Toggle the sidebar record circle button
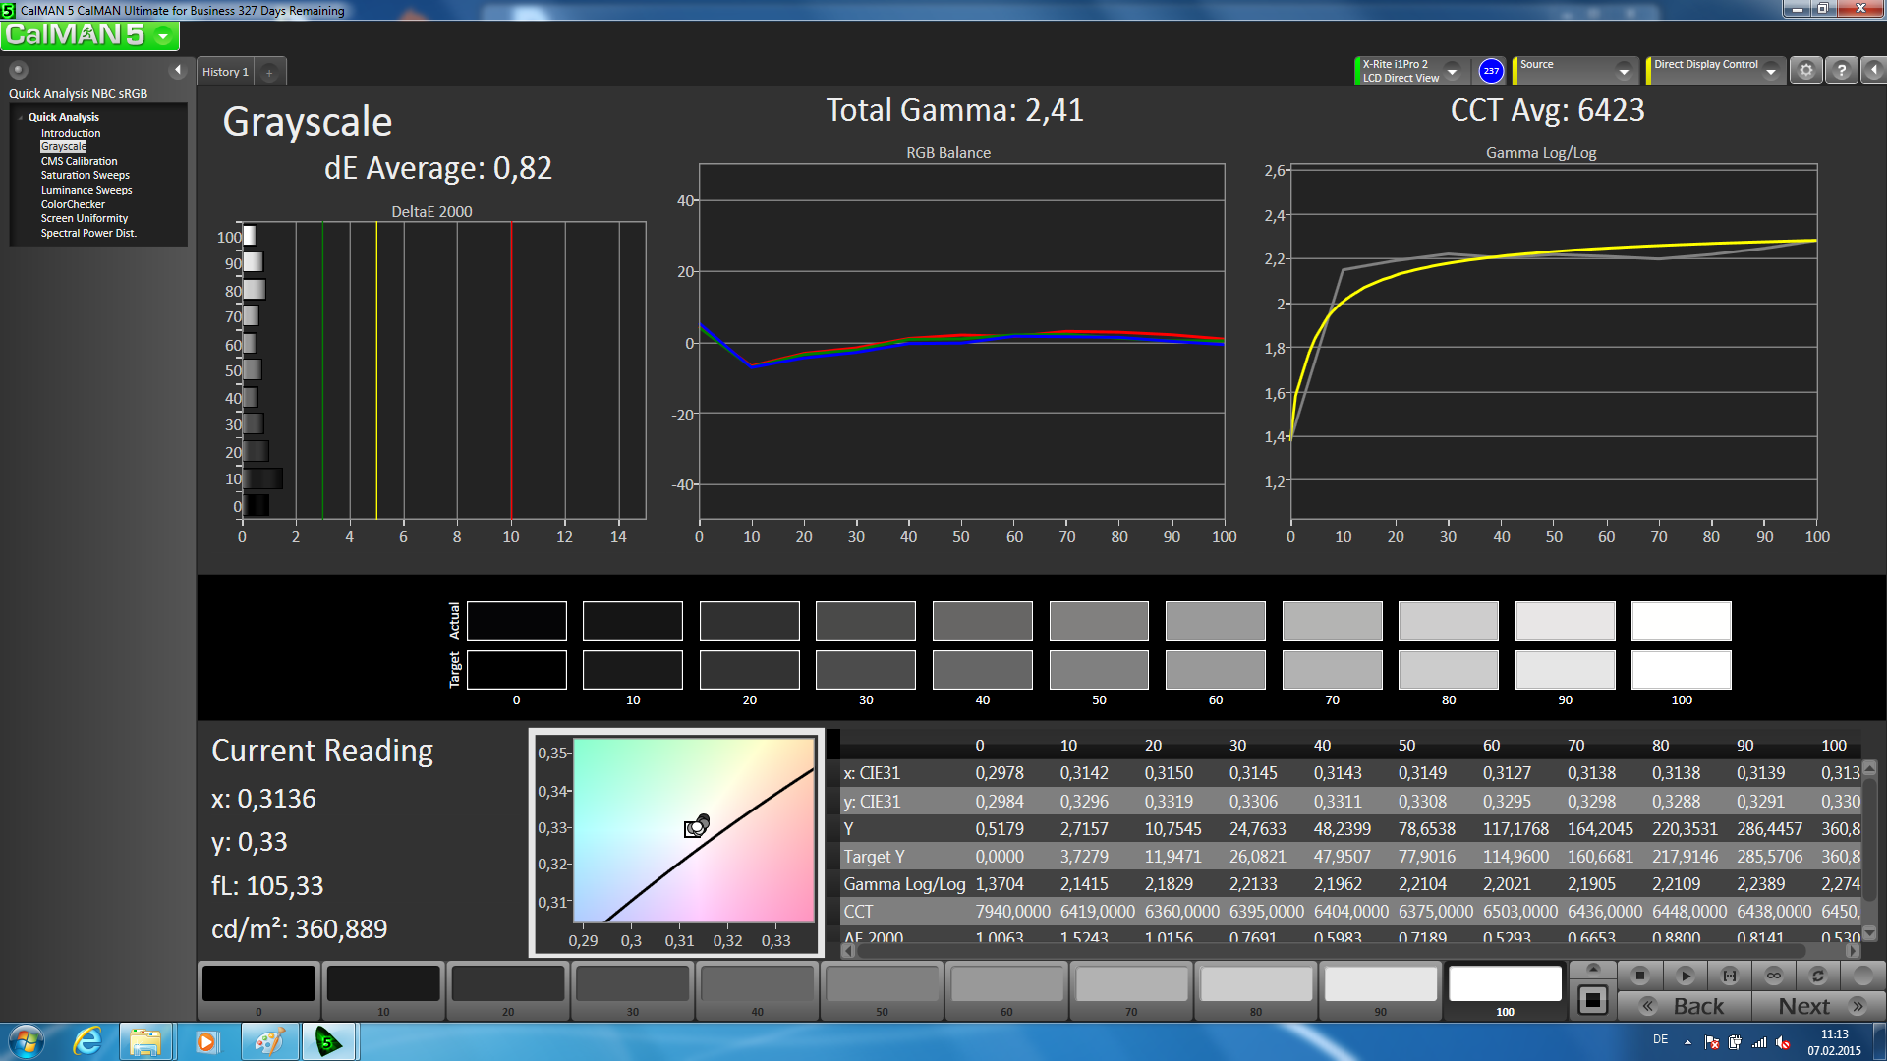 (19, 70)
